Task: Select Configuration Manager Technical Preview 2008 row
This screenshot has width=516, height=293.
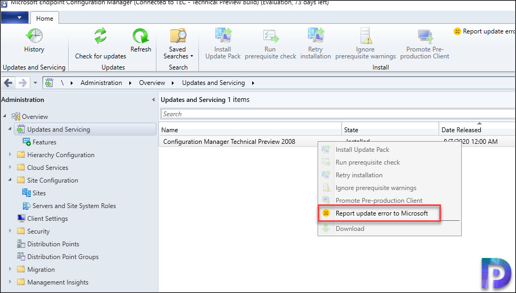Action: pyautogui.click(x=337, y=142)
